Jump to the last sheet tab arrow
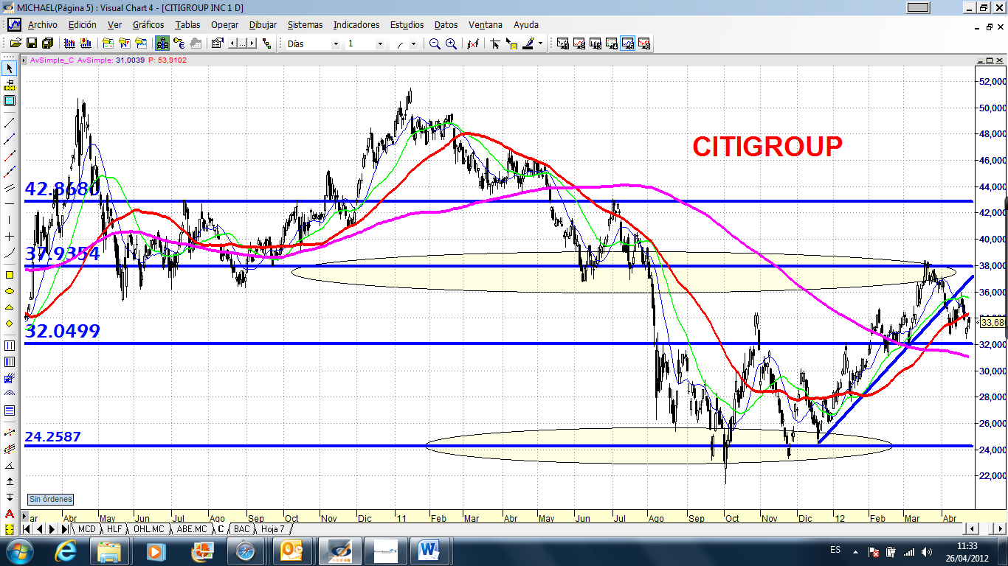The image size is (1008, 566). [64, 529]
